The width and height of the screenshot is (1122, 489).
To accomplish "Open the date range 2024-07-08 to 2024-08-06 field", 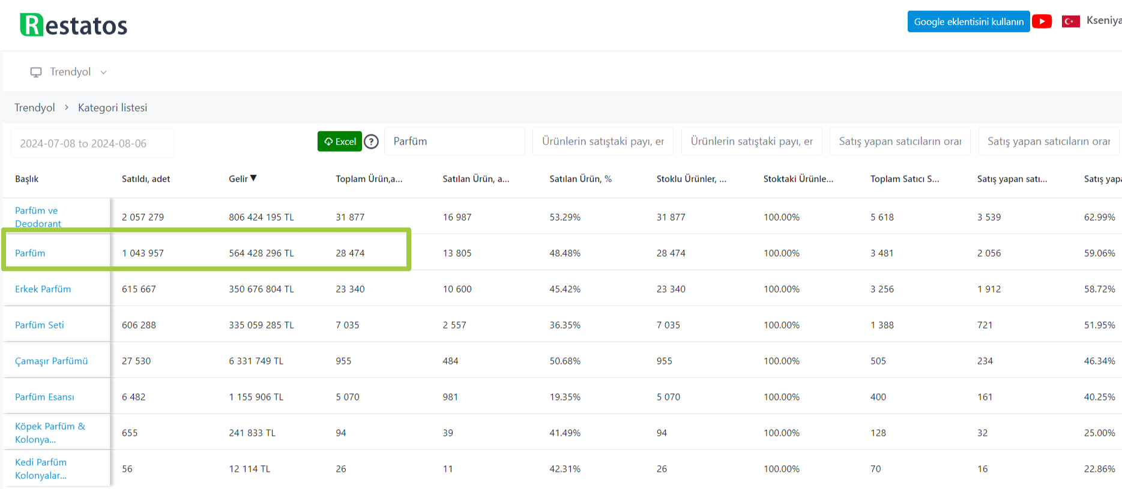I will click(92, 143).
